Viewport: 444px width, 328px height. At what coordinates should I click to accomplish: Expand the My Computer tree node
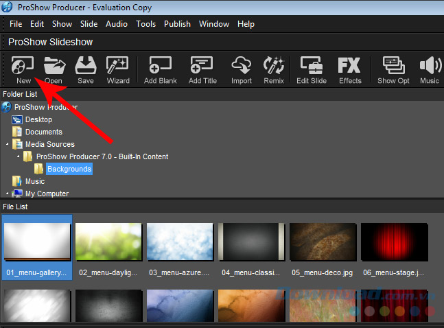click(x=7, y=194)
